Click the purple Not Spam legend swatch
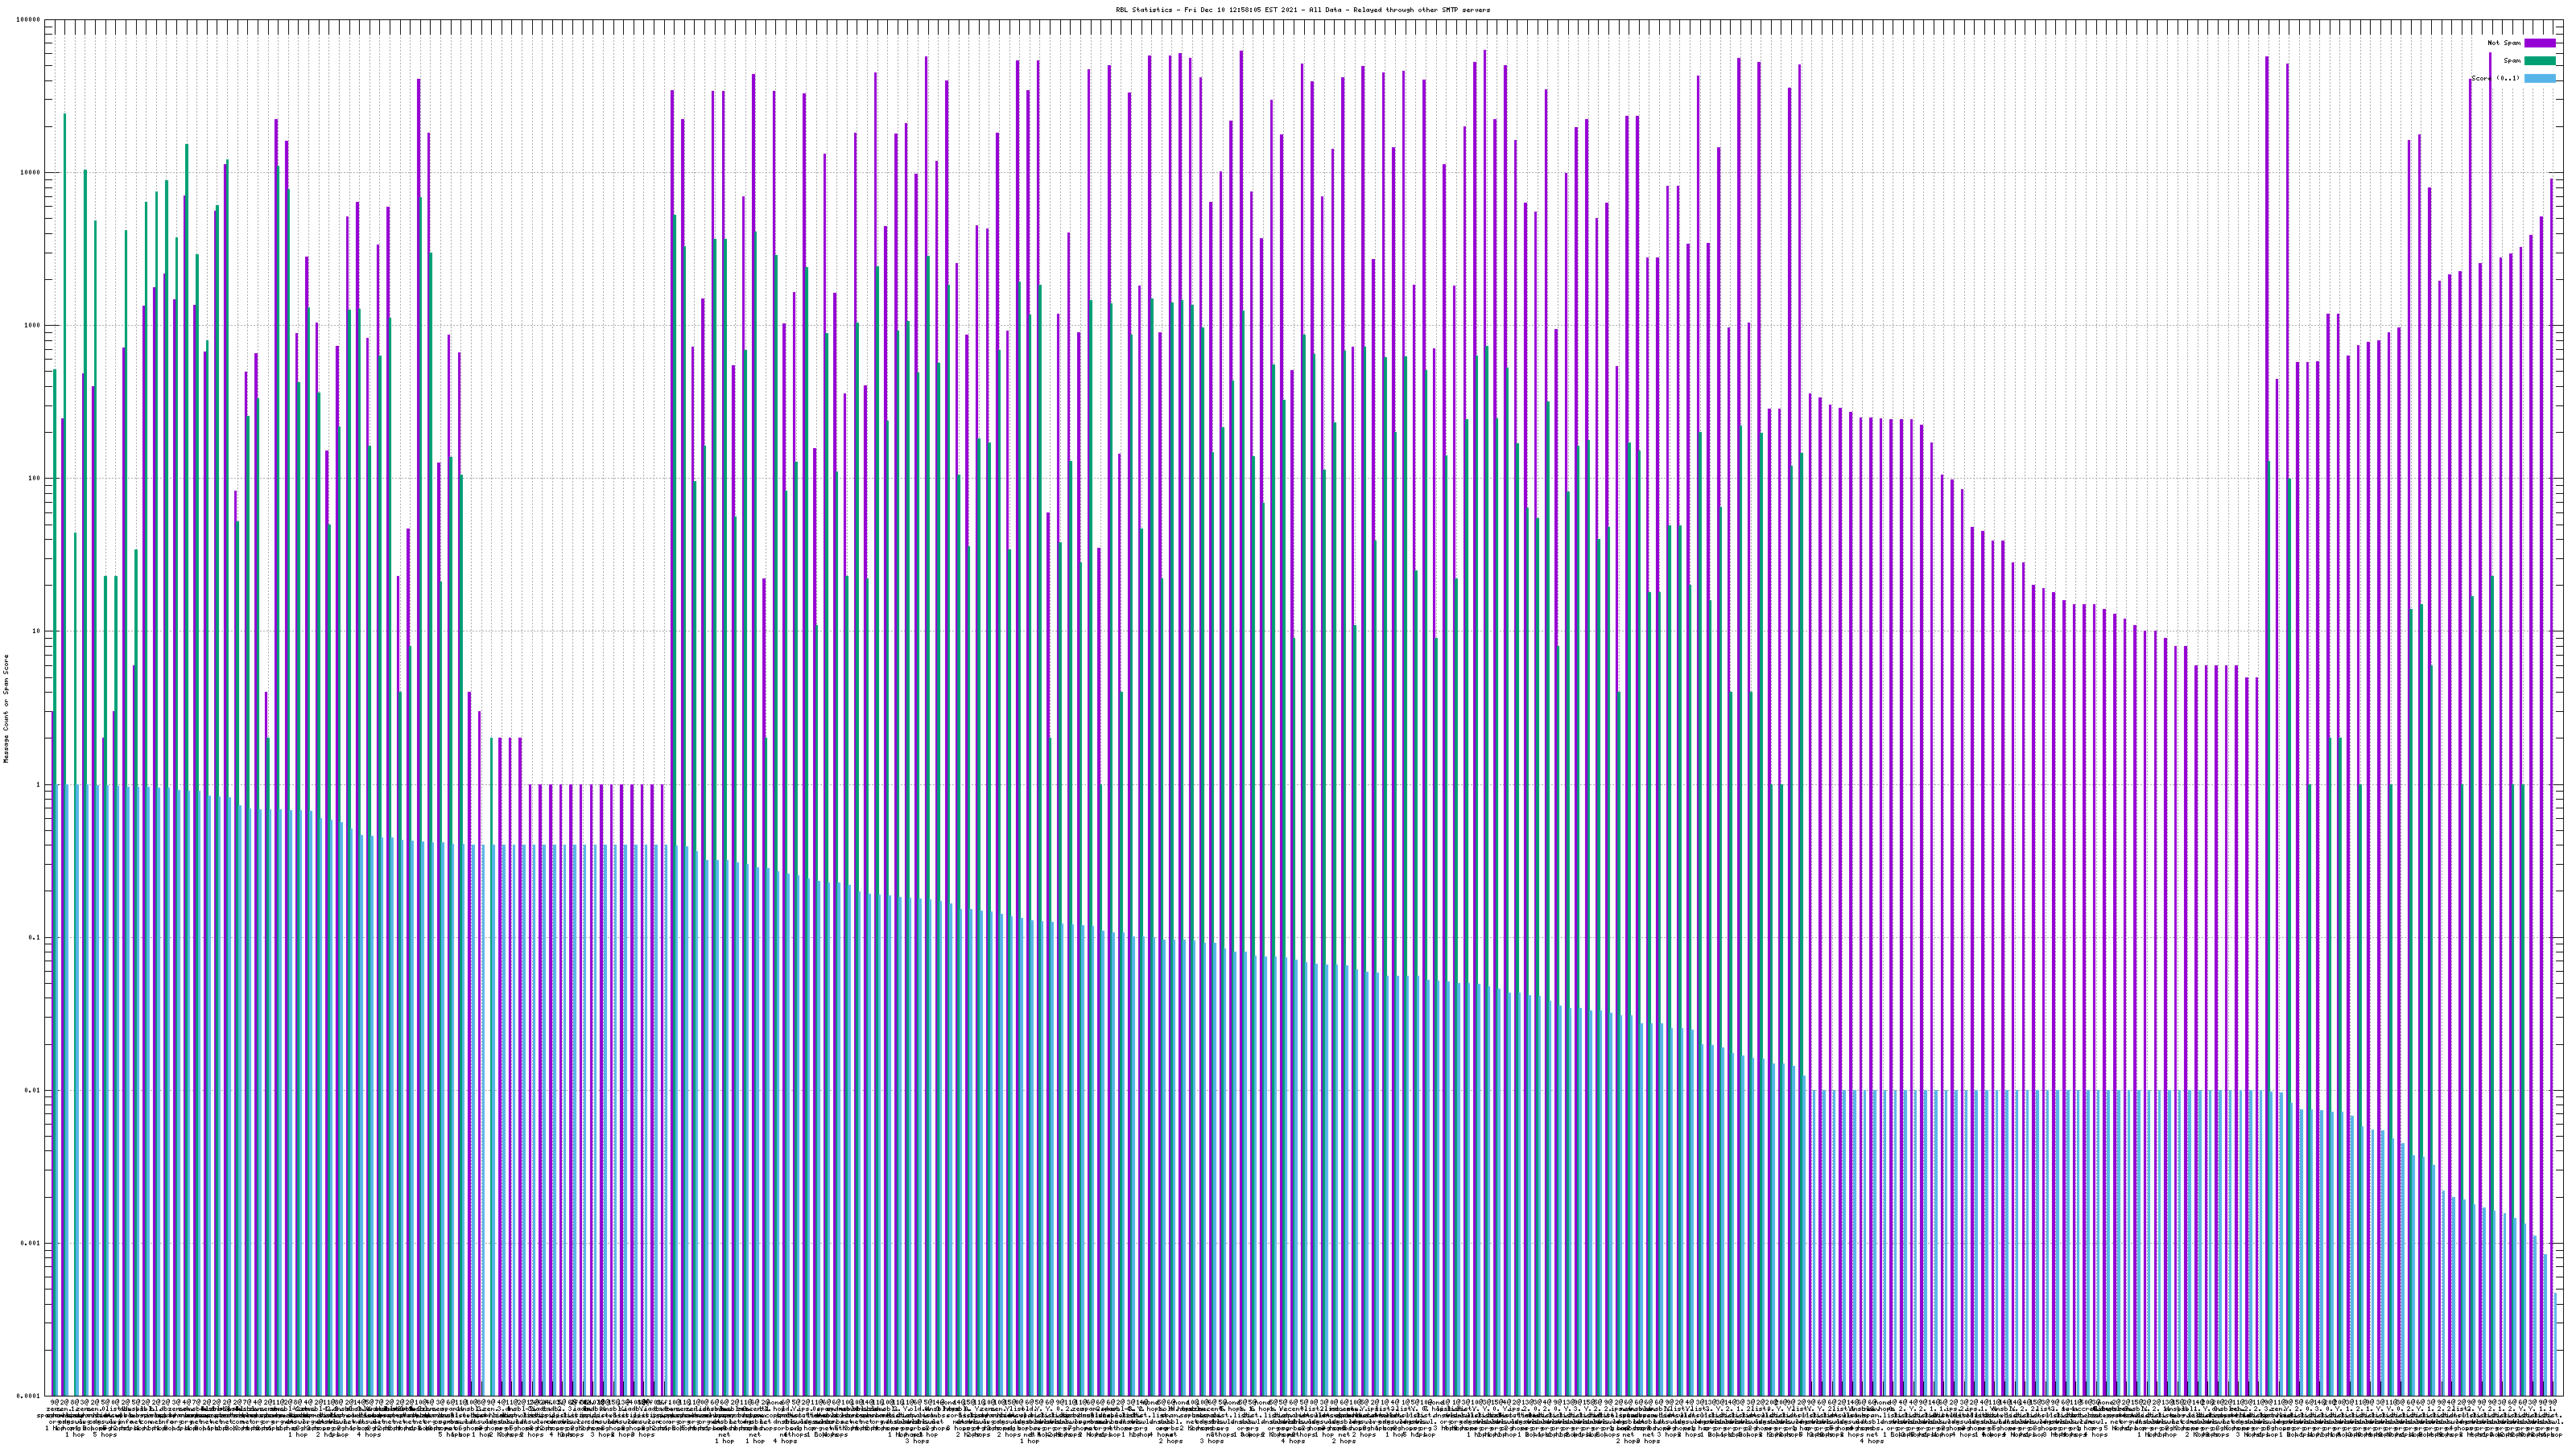Image resolution: width=2576 pixels, height=1448 pixels. [2539, 43]
